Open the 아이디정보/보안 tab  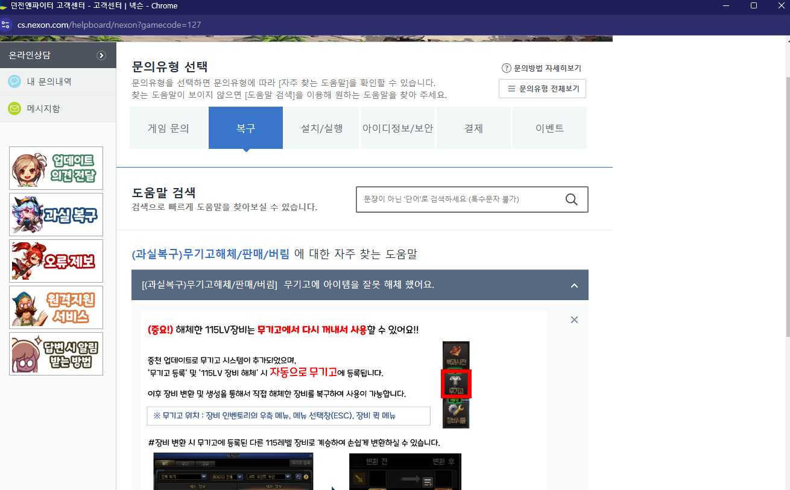pos(397,128)
